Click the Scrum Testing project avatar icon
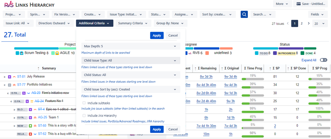The image size is (331, 139). (21, 53)
